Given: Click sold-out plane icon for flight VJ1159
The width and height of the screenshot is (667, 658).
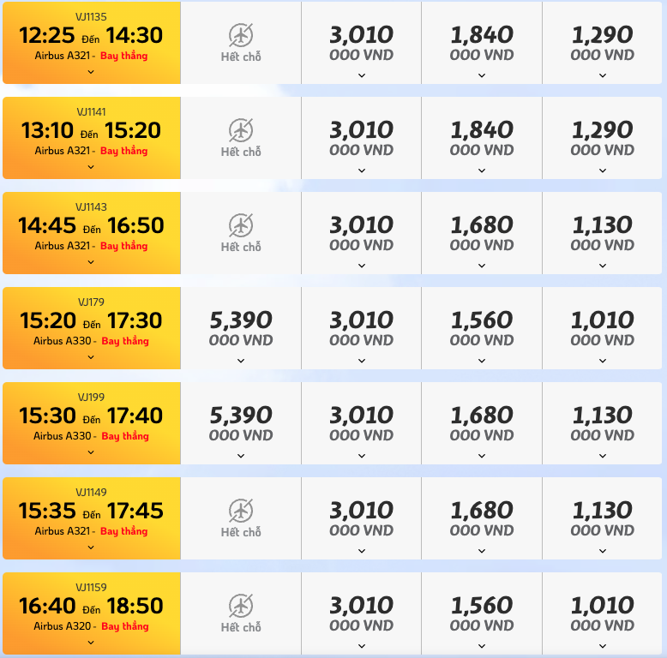Looking at the screenshot, I should pos(241,606).
